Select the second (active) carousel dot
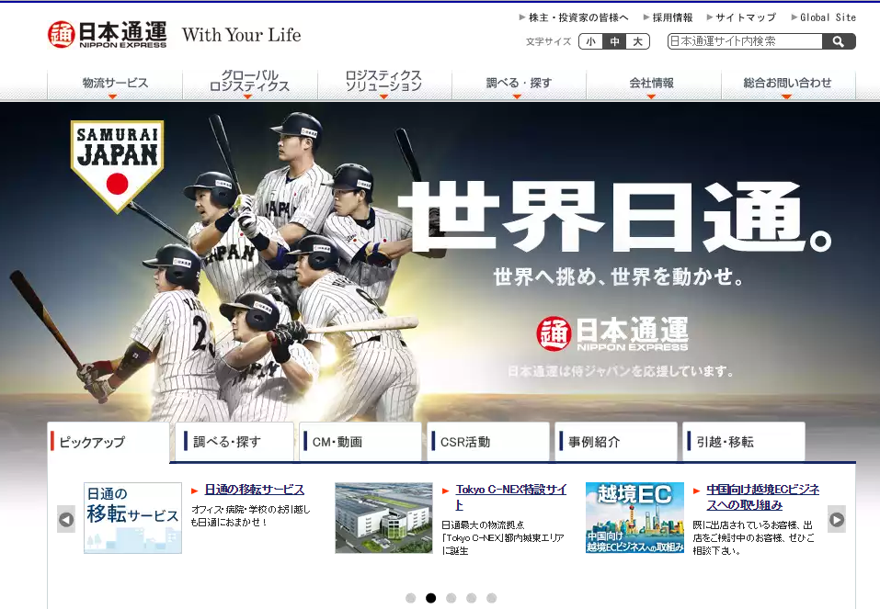 tap(431, 598)
